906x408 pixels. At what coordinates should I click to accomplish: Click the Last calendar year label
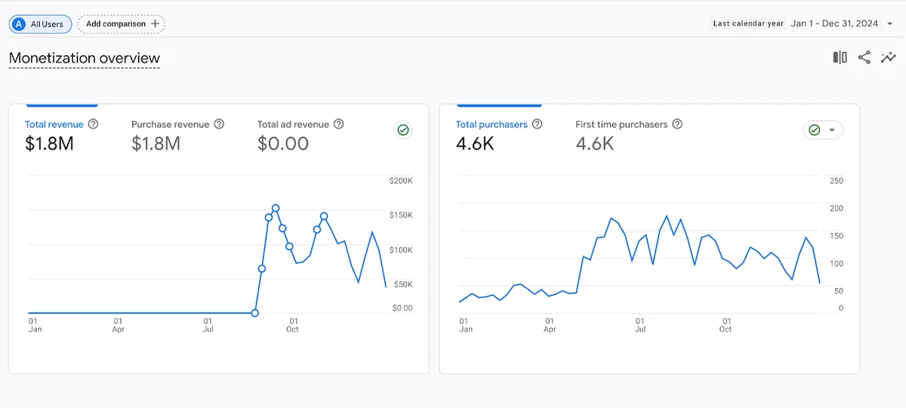(x=748, y=23)
